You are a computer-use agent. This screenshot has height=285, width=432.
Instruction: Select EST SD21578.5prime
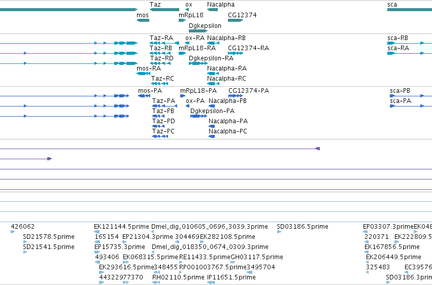coord(49,237)
